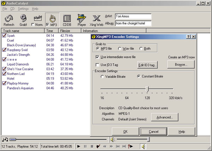Click the bitrate slider handle

coord(147,89)
